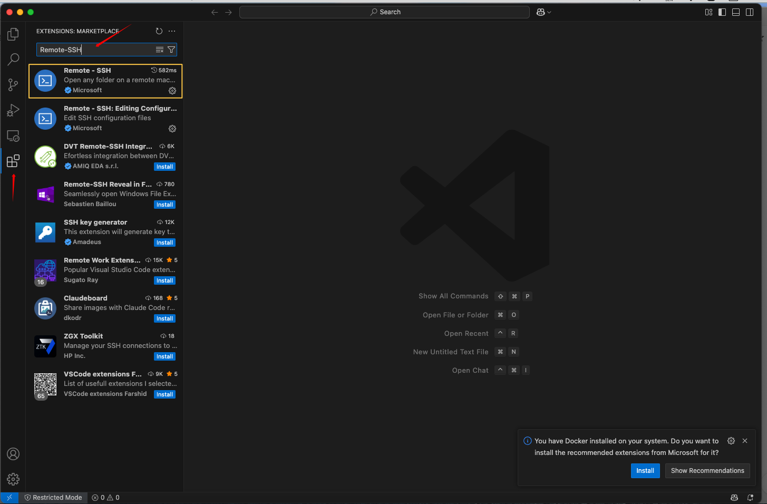
Task: Open the Search view in activity bar
Action: (x=13, y=60)
